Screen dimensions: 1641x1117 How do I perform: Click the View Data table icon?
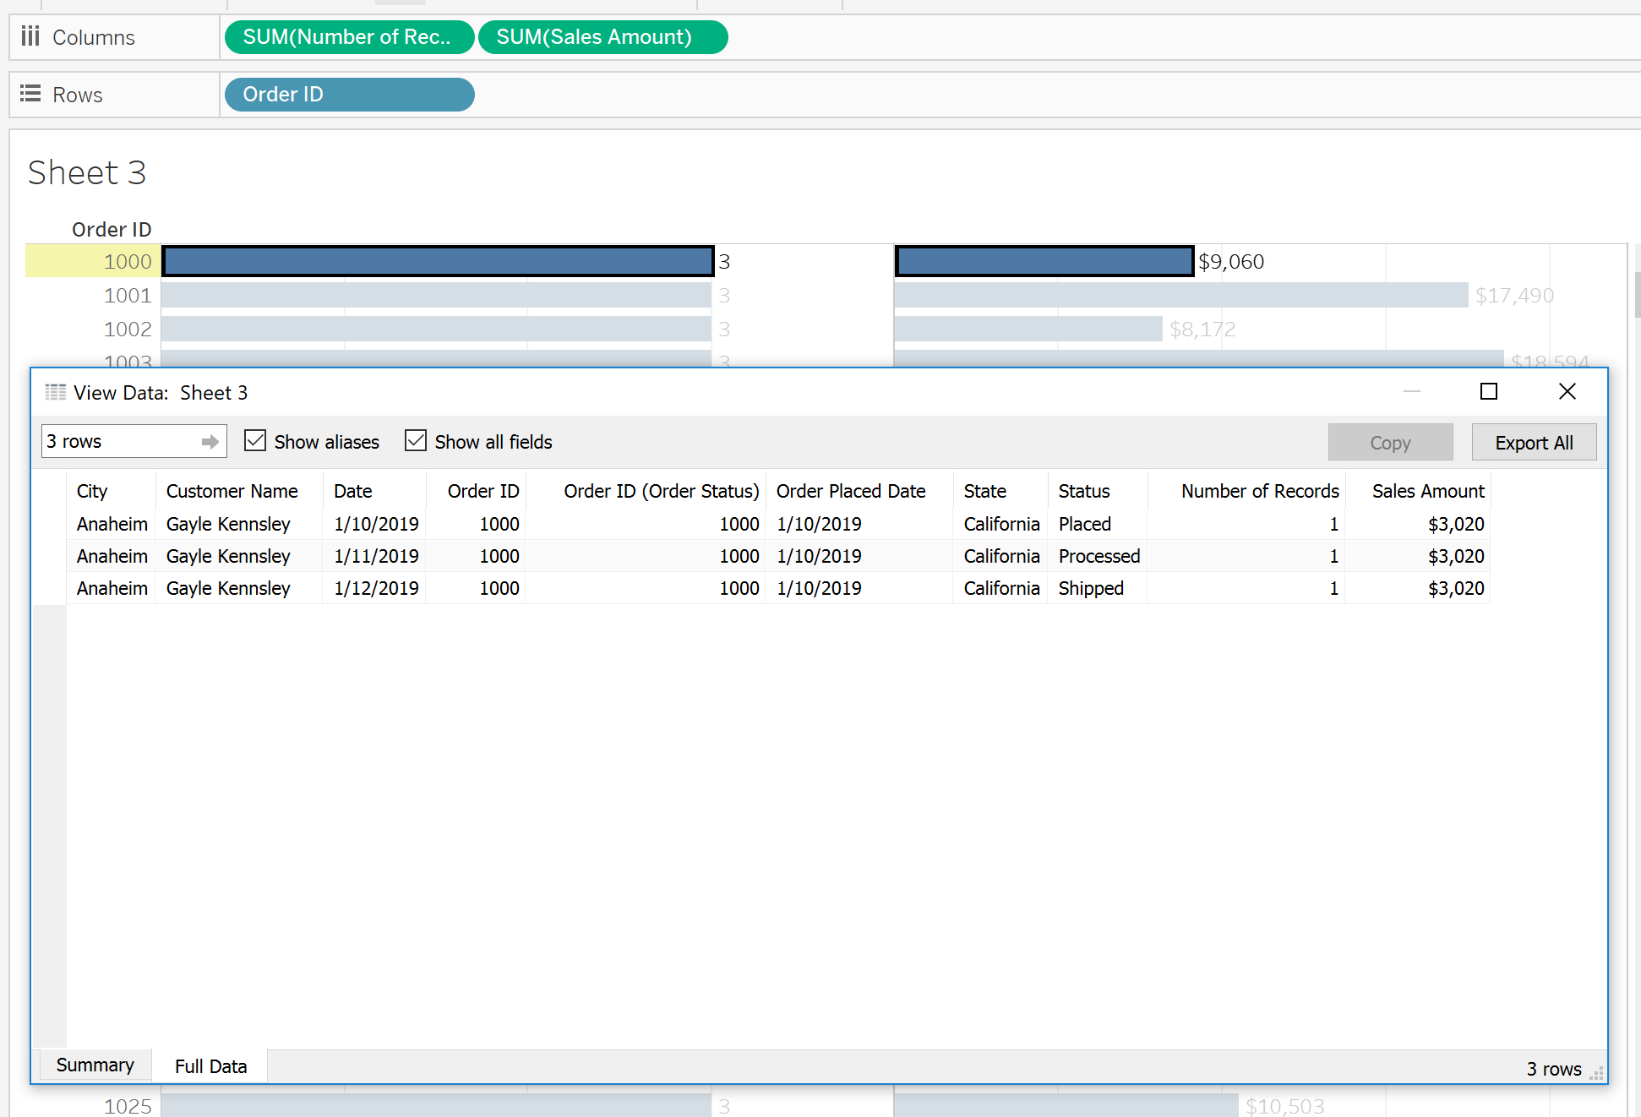(56, 392)
